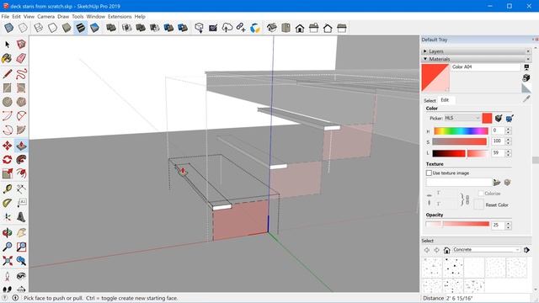Choose the Offset tool
539x303 pixels.
point(21,174)
